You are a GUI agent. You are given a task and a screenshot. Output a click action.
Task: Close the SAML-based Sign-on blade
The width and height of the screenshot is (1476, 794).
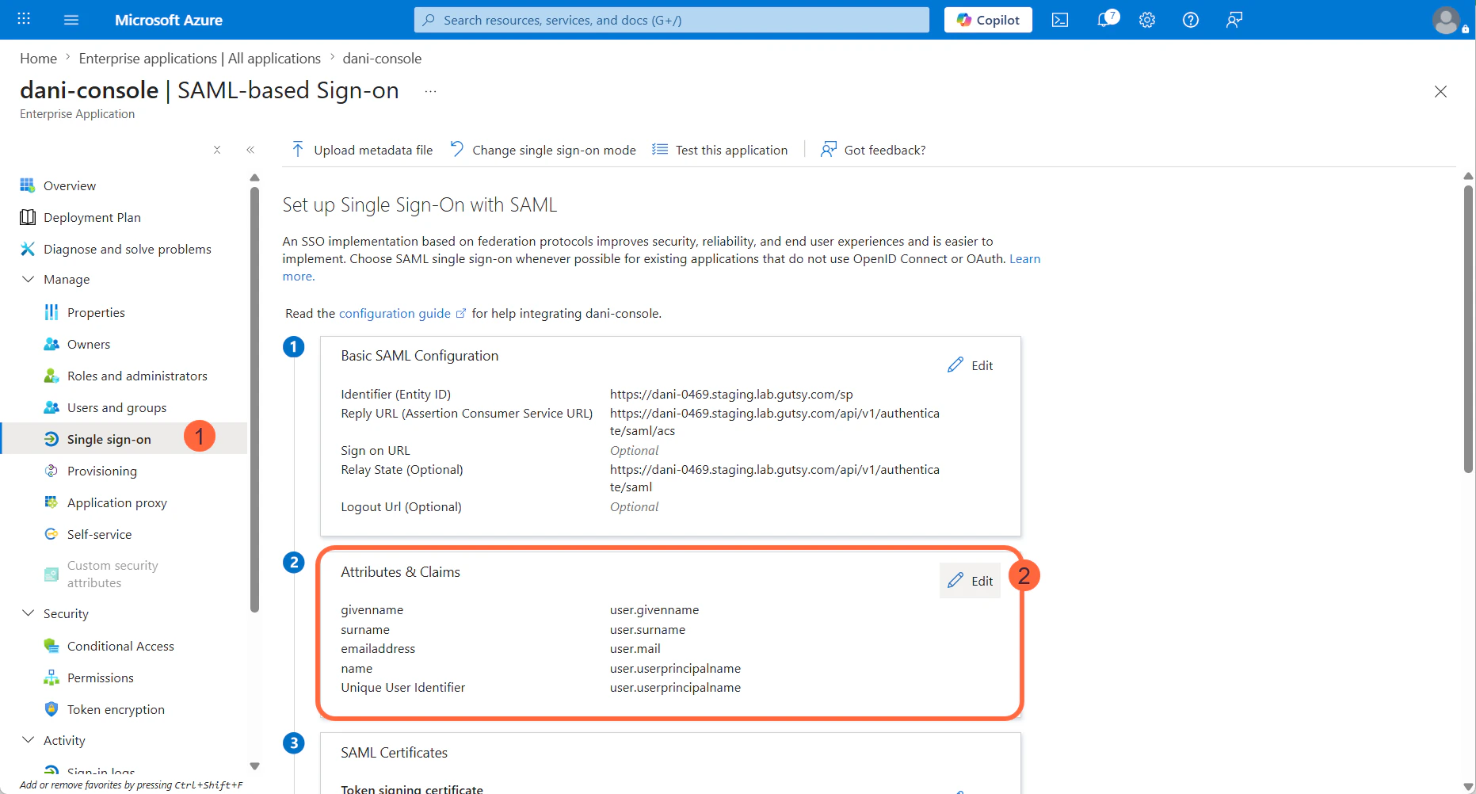pyautogui.click(x=1440, y=92)
